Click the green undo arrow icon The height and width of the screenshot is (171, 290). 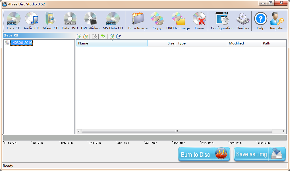(x=103, y=36)
